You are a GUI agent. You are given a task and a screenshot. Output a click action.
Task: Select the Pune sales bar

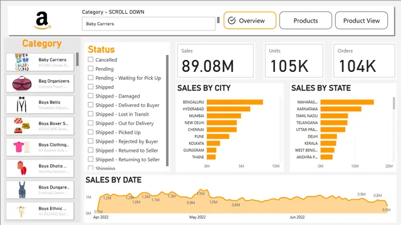pyautogui.click(x=218, y=136)
